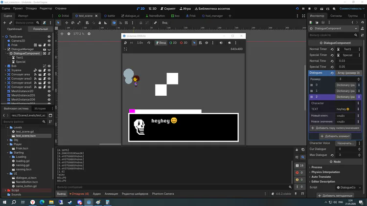Select the Move Mode tool
367x206 pixels.
(x=67, y=22)
